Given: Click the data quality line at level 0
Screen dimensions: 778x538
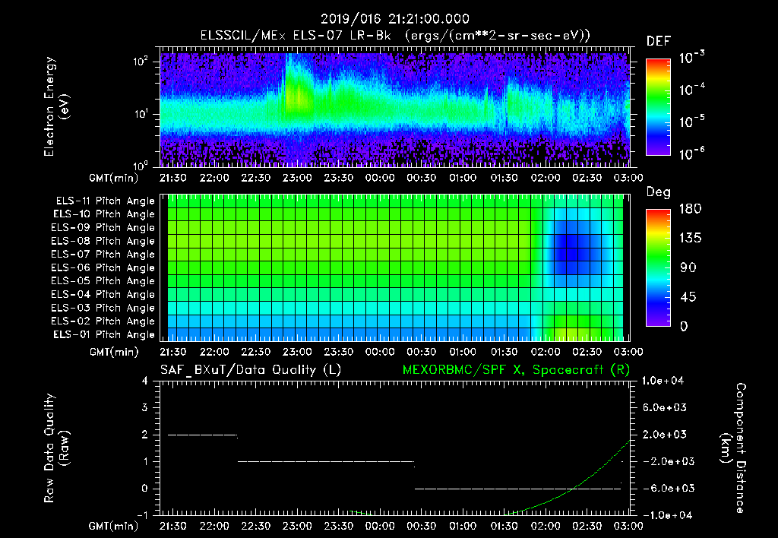Looking at the screenshot, I should pos(517,489).
